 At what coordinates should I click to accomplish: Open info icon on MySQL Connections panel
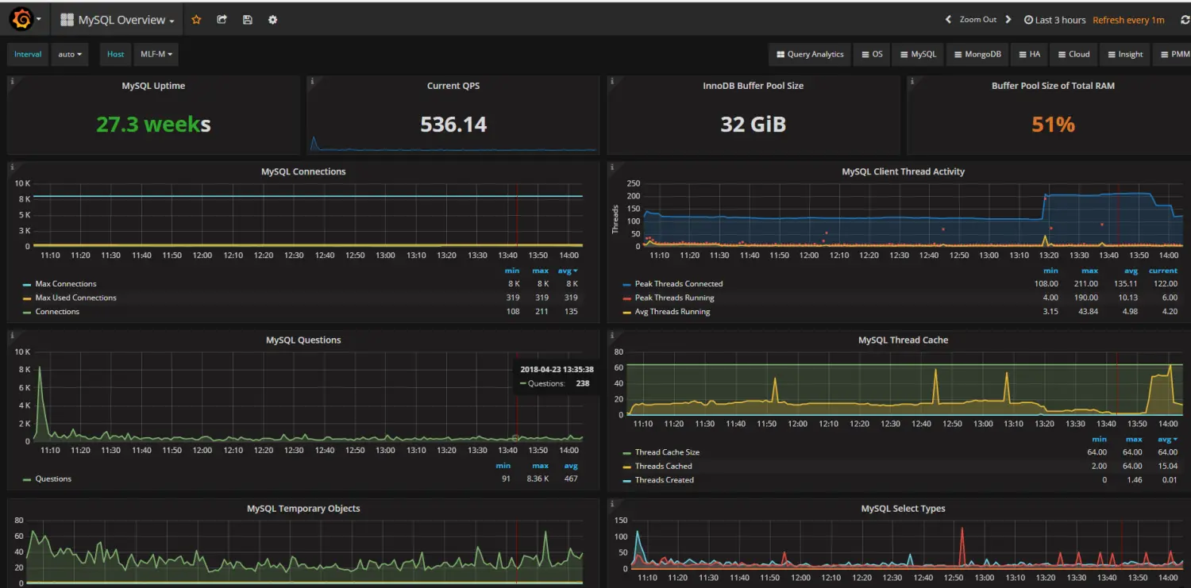coord(13,167)
